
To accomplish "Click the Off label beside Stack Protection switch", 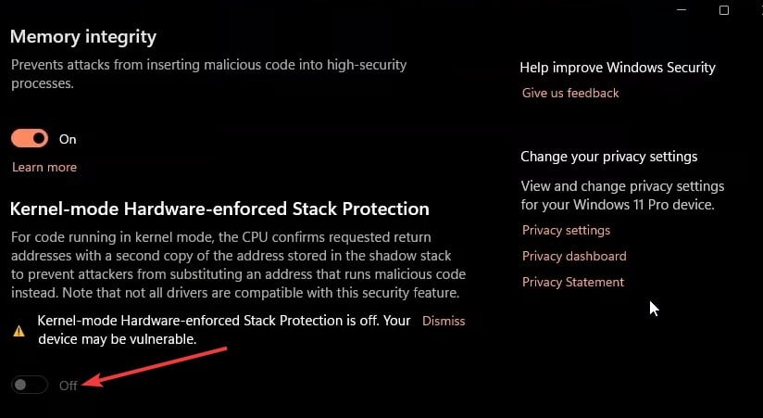I will click(69, 386).
